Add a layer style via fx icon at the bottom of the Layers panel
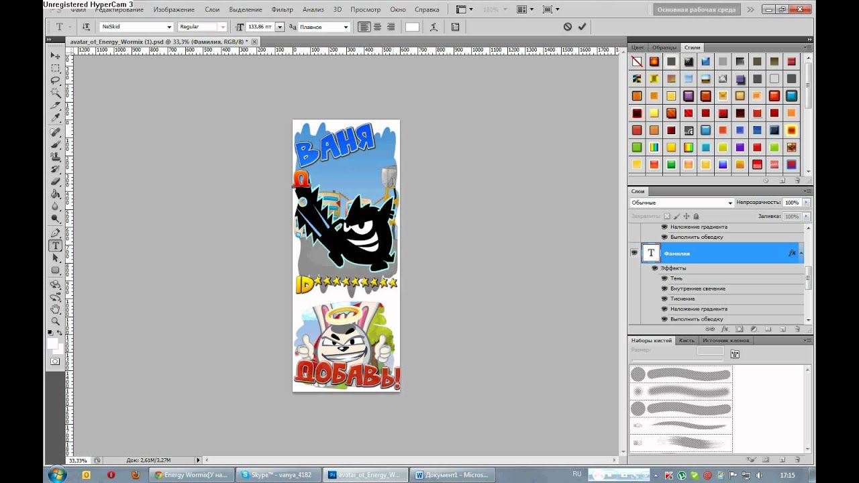 (x=725, y=329)
